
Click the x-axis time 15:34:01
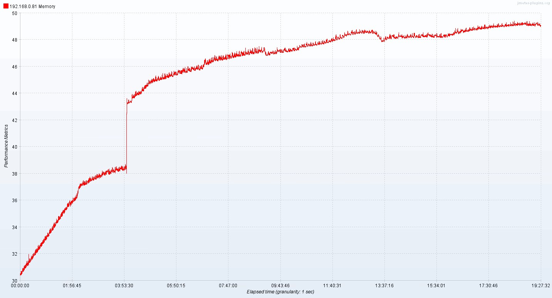coord(436,286)
